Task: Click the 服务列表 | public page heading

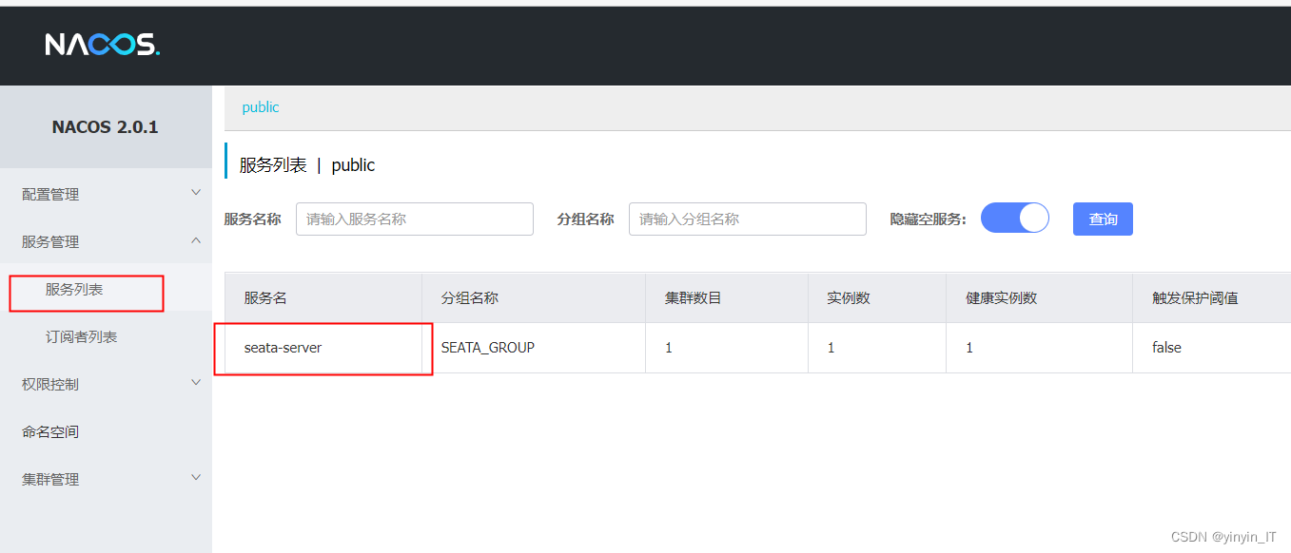Action: click(307, 164)
